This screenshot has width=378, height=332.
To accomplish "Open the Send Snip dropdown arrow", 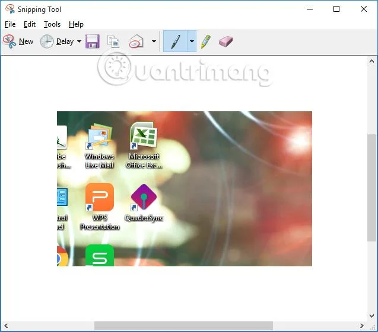I will pyautogui.click(x=154, y=41).
